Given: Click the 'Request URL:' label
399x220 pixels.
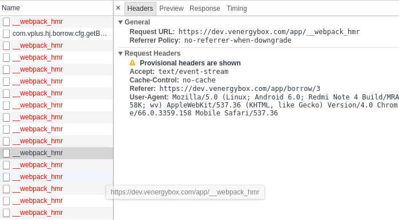Looking at the screenshot, I should pyautogui.click(x=152, y=32).
